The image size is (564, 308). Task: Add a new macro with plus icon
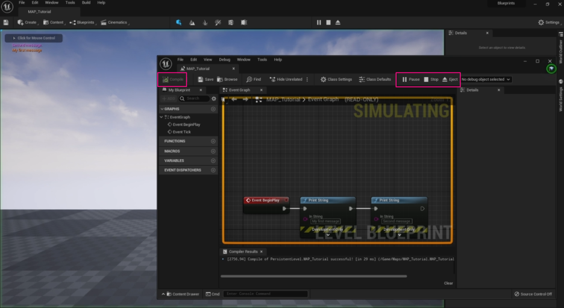(213, 151)
